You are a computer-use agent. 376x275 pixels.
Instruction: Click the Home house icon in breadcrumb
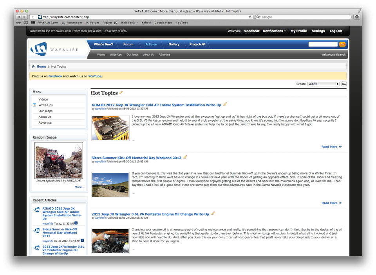(33, 67)
